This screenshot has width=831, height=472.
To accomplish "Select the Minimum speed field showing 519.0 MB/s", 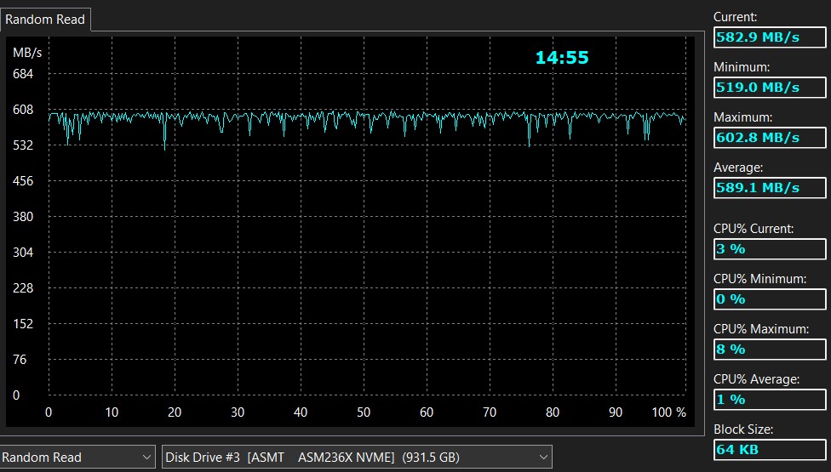I will pos(770,88).
